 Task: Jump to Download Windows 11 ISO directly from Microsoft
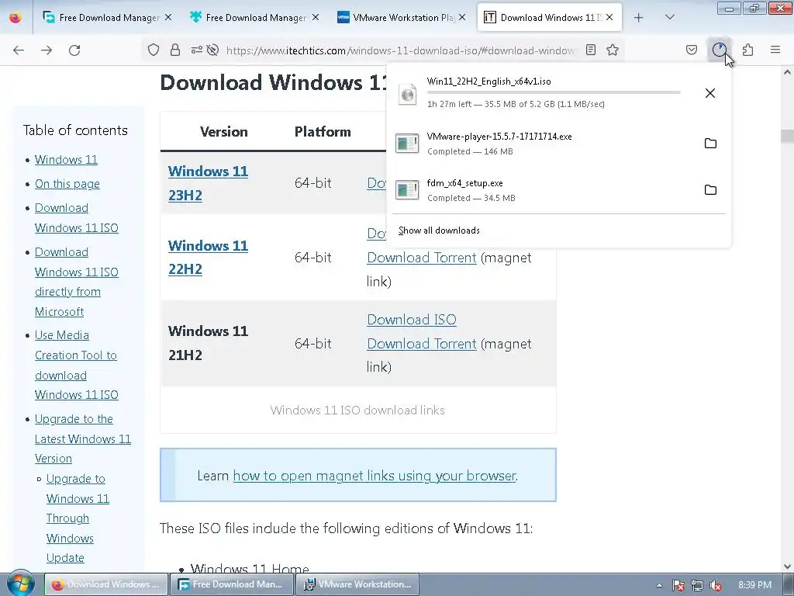click(77, 282)
